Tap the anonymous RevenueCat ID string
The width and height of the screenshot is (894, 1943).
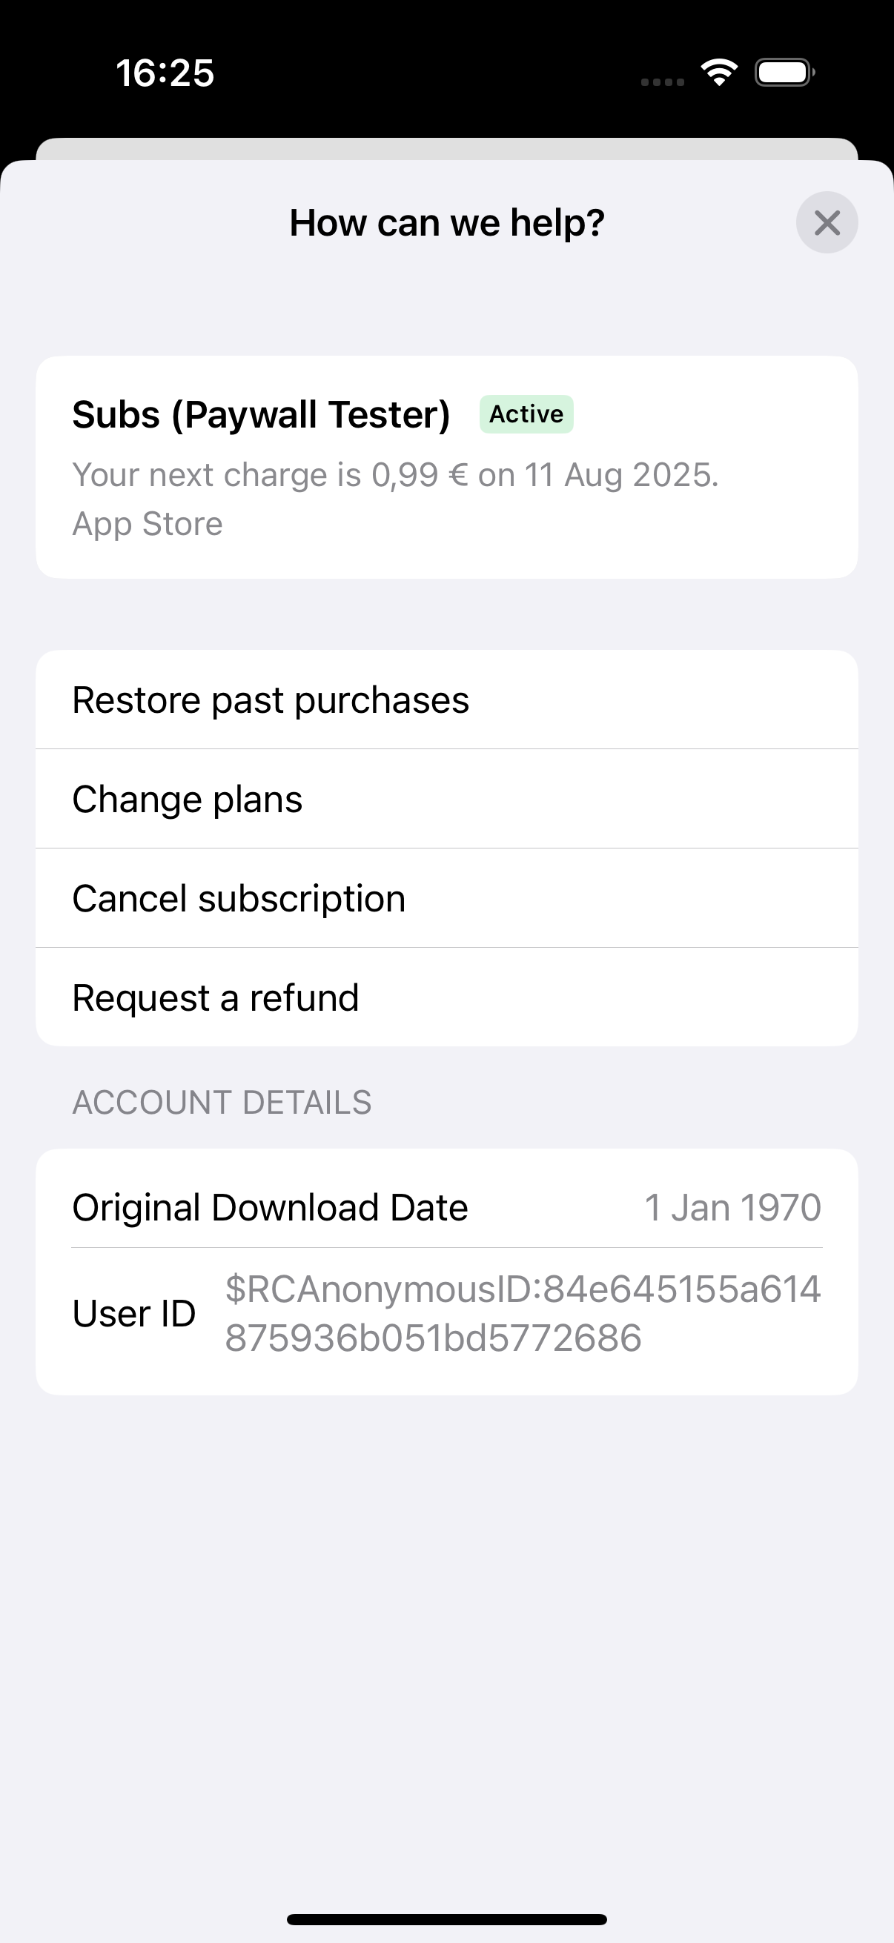tap(523, 1312)
